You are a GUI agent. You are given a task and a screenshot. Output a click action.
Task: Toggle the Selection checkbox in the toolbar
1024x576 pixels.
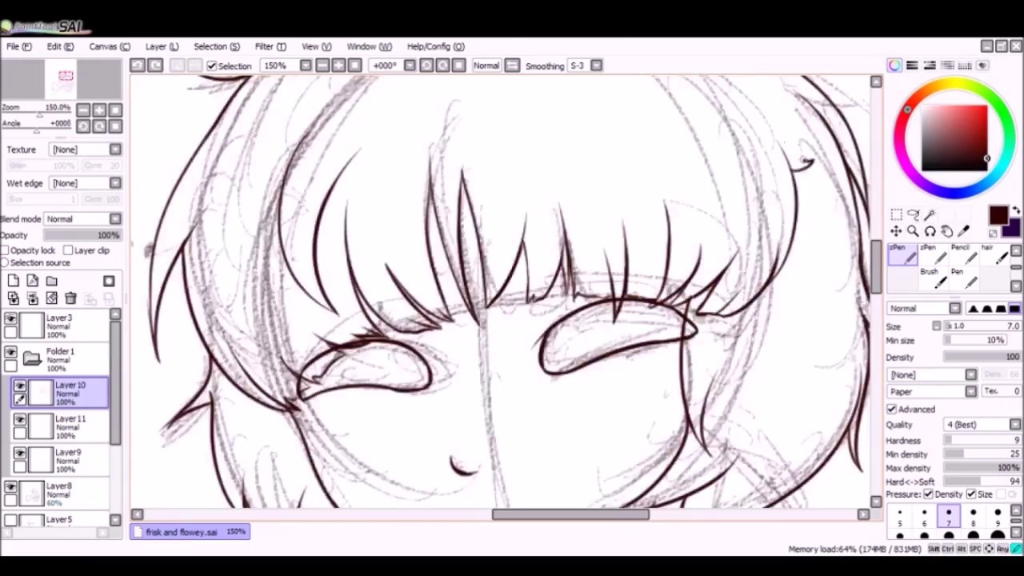coord(212,66)
